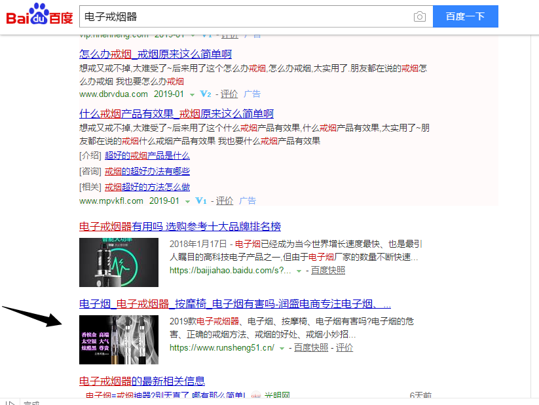This screenshot has width=539, height=405.
Task: Focus the search box containing 电子戒烟器
Action: [x=242, y=16]
